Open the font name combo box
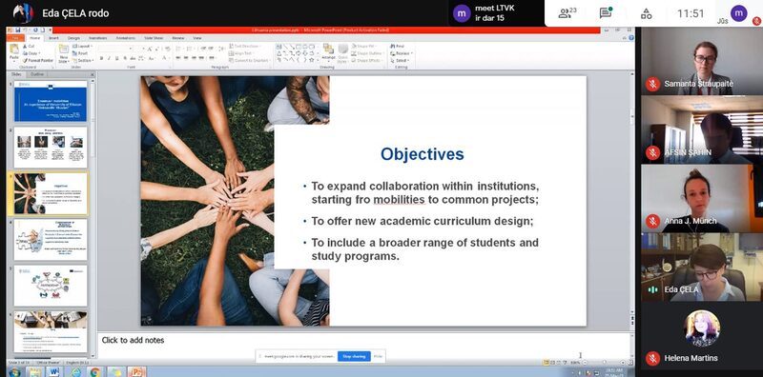Screen dimensions: 763x377 (x=115, y=49)
